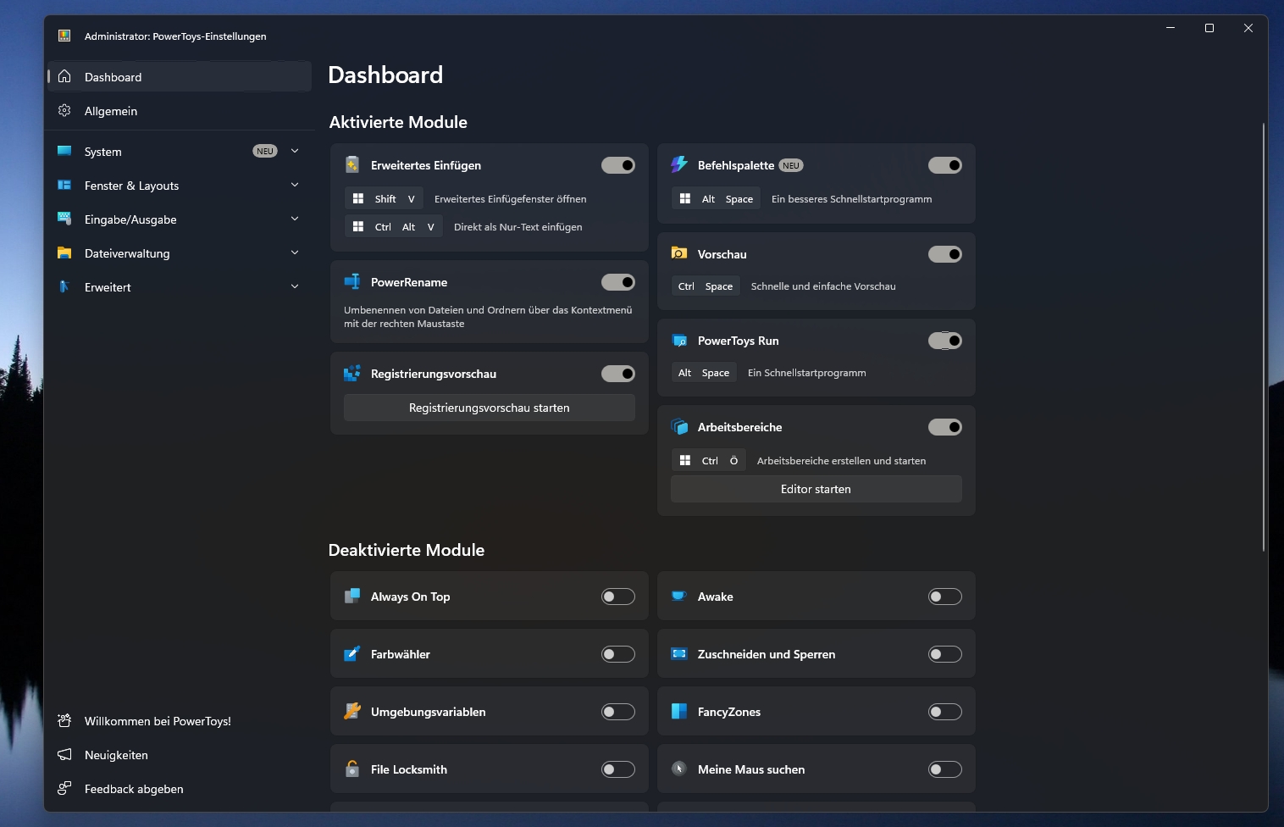Click the Dateiverwaltung folder icon
The width and height of the screenshot is (1284, 827).
click(x=64, y=253)
